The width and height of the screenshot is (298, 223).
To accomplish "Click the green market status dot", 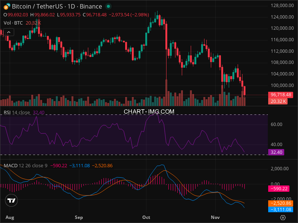I will pos(108,6).
